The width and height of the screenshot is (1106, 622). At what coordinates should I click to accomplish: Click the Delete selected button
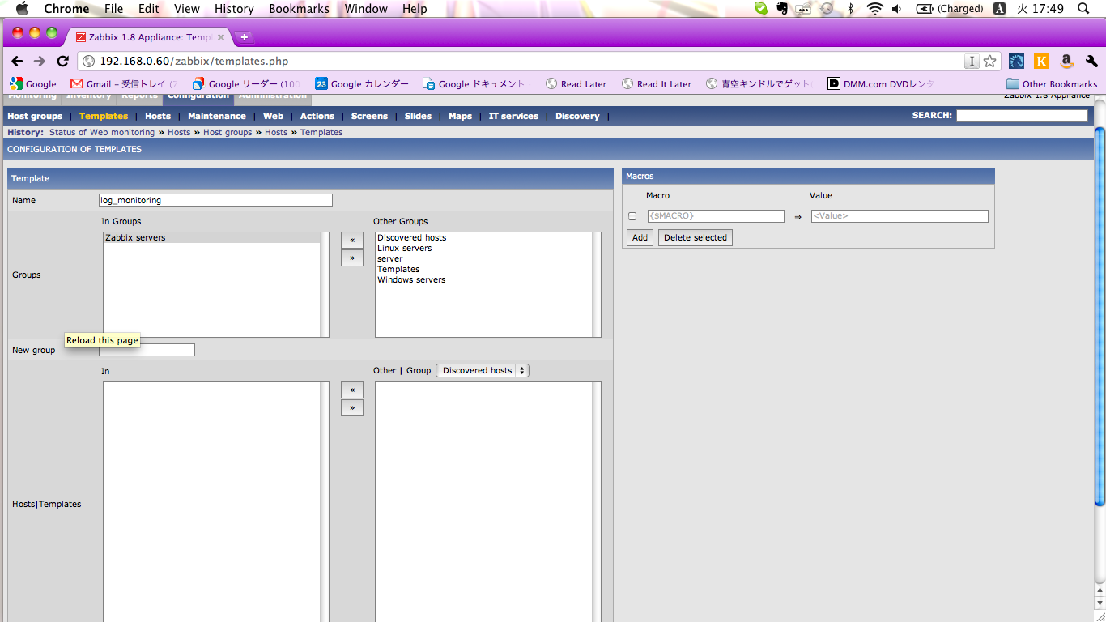(695, 238)
